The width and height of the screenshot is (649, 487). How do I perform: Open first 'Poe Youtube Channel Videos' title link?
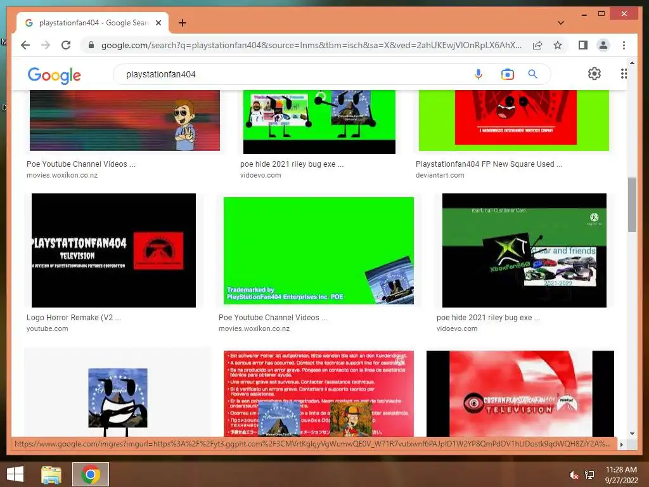point(80,164)
